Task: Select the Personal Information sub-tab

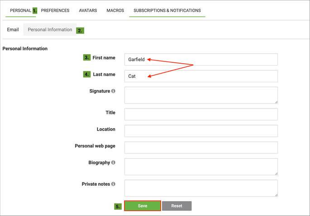Action: [x=50, y=30]
